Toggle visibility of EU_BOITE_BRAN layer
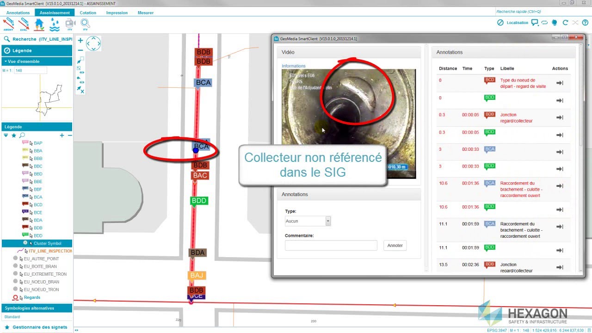The height and width of the screenshot is (333, 592). coord(15,266)
